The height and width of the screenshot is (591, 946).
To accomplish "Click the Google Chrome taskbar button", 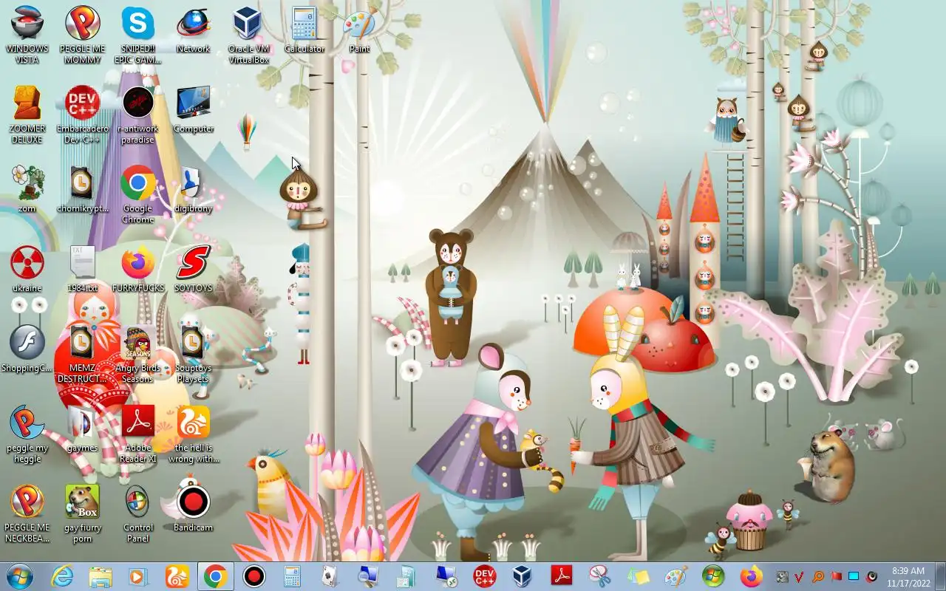I will (216, 576).
